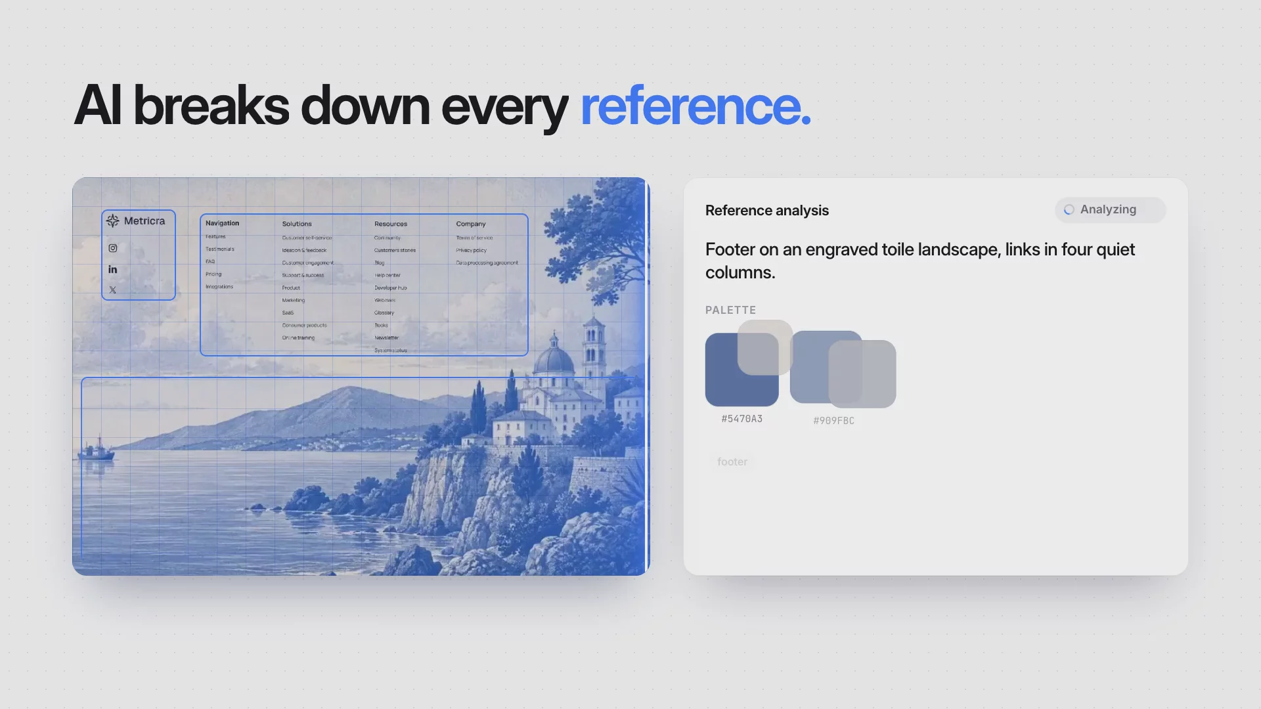Open the Community link under Resources

click(x=387, y=238)
